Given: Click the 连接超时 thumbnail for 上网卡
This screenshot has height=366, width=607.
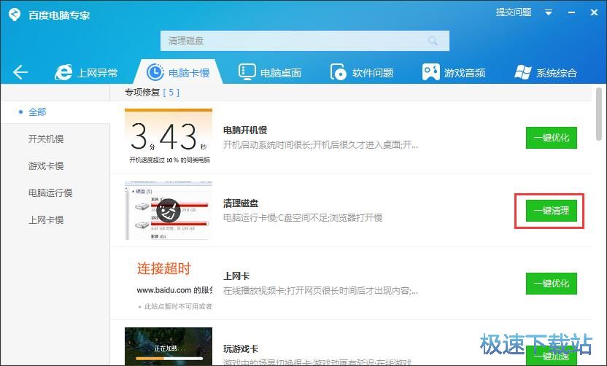Looking at the screenshot, I should [169, 284].
